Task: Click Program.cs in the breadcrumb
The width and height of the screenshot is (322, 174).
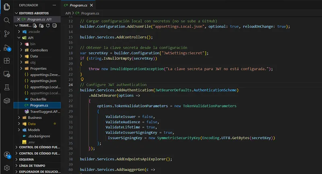Action: [90, 13]
